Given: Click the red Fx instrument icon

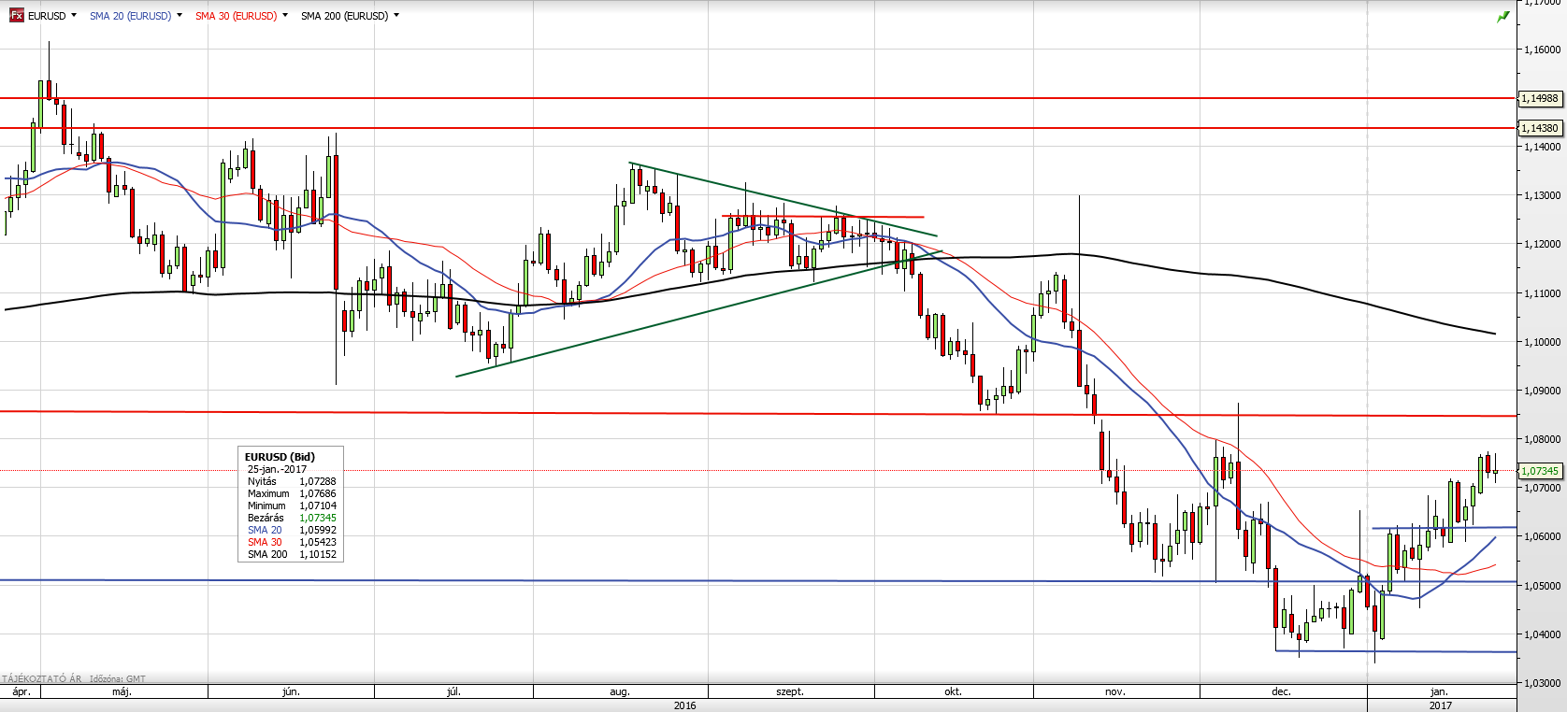Looking at the screenshot, I should click(17, 16).
